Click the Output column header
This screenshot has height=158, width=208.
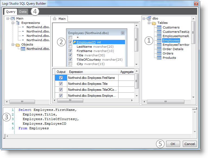[61, 72]
